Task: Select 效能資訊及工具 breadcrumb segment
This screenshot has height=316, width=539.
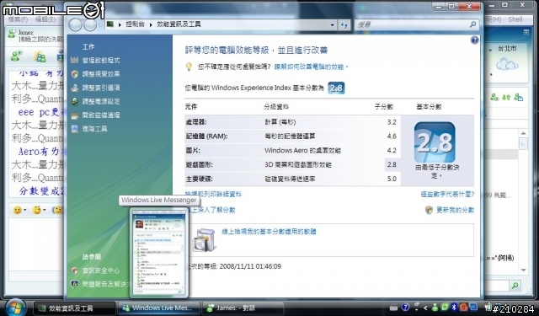Action: [x=179, y=24]
